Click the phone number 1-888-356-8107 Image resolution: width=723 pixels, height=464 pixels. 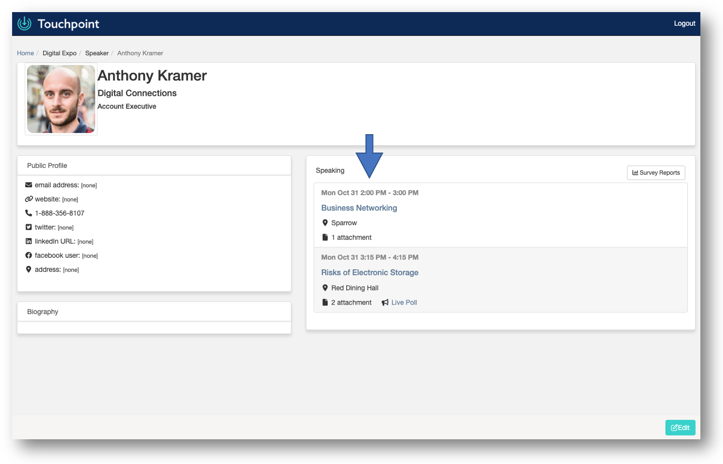pos(59,213)
